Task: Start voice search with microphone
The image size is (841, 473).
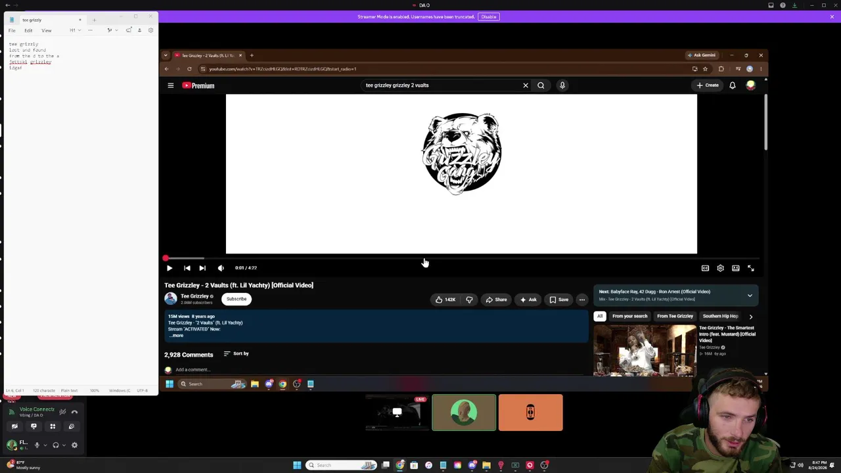Action: [562, 85]
